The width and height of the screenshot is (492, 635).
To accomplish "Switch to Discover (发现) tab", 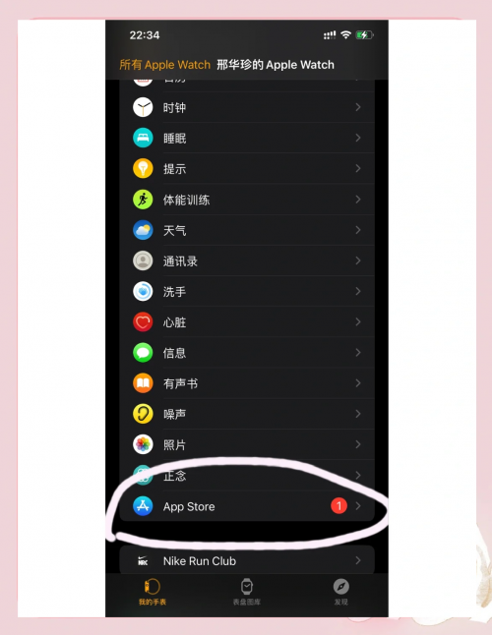I will 340,592.
